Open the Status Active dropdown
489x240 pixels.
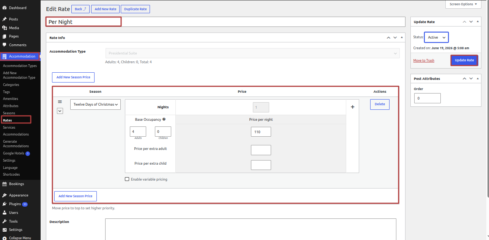click(x=436, y=37)
